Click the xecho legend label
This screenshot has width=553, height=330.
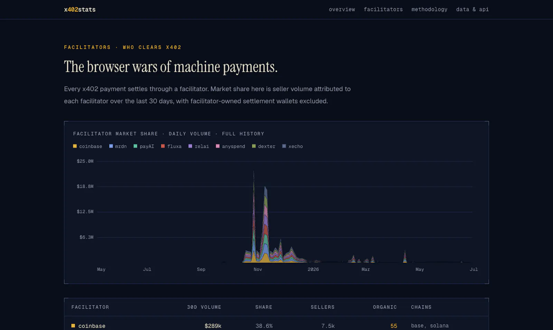[x=296, y=147]
